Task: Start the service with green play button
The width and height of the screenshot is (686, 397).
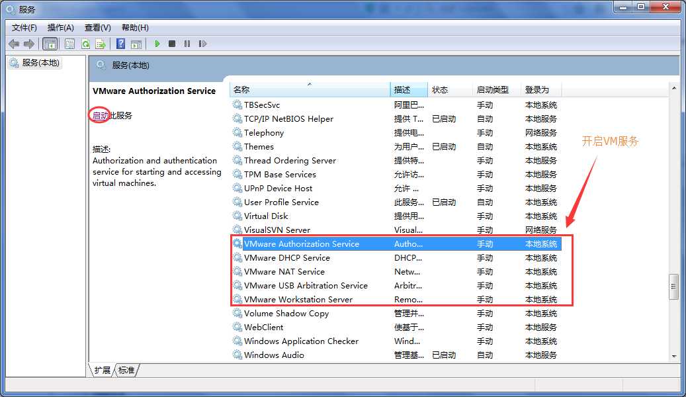Action: [157, 43]
